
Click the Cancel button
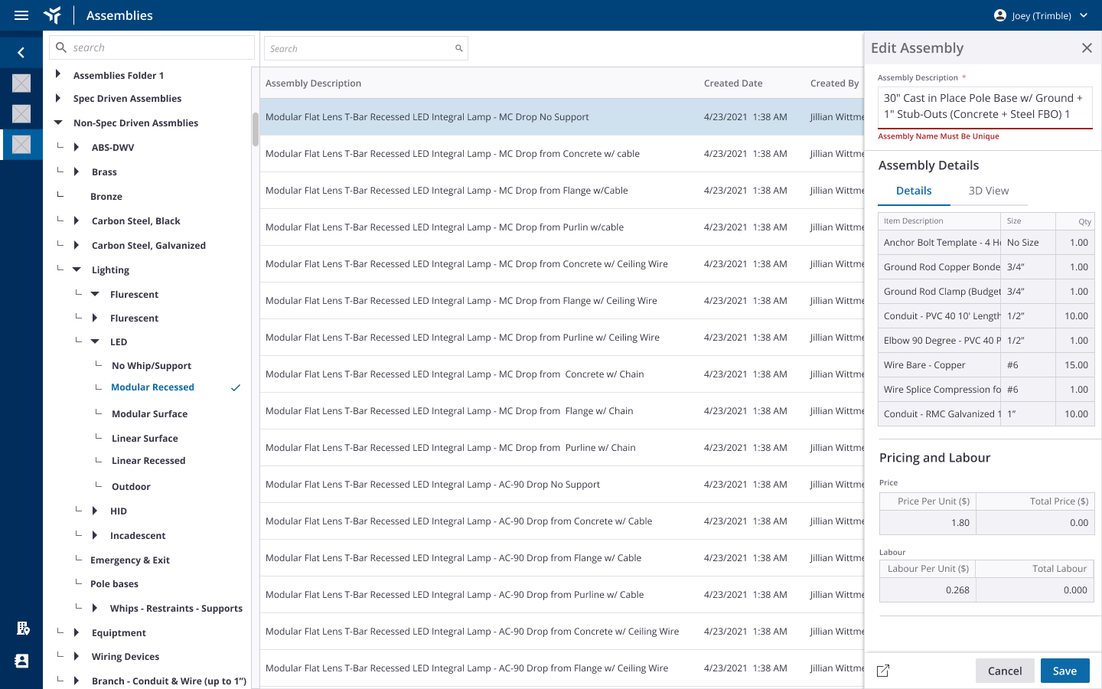[1004, 671]
